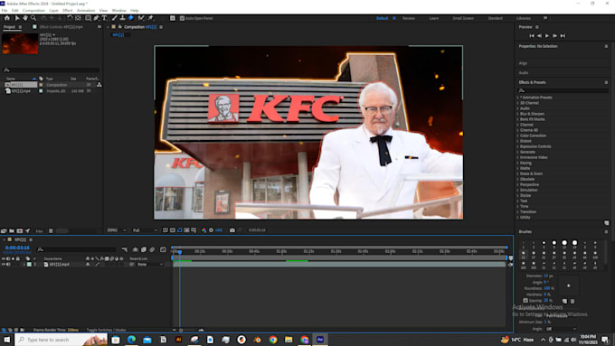Toggle region of interest button
615x346 pixels.
[186, 230]
